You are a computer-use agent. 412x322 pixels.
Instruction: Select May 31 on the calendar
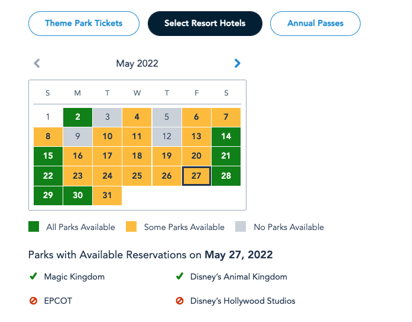tap(107, 195)
